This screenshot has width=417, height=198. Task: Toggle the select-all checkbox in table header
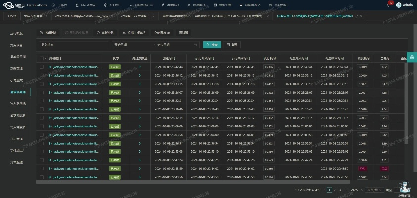click(42, 58)
